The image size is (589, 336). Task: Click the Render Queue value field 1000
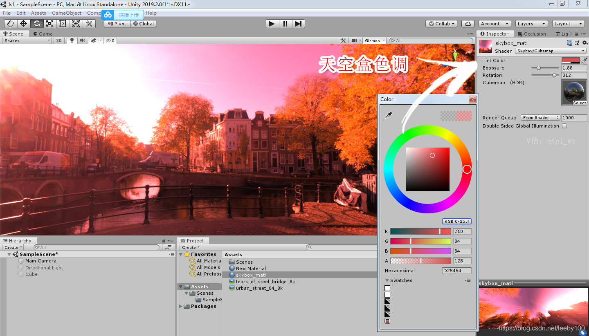[x=574, y=118]
